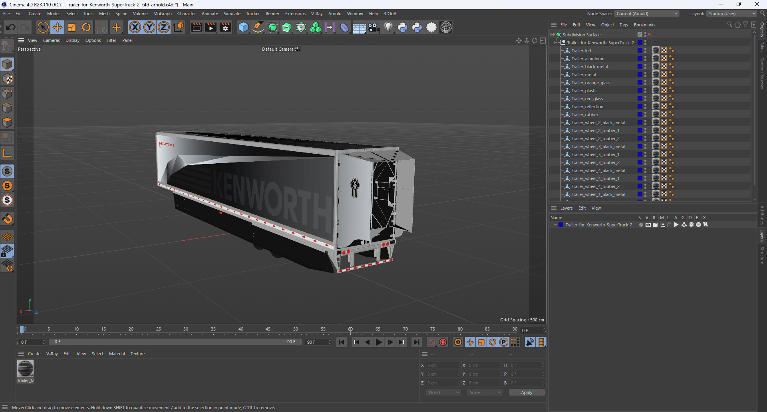Switch to Texture mode
The width and height of the screenshot is (767, 412).
tap(7, 79)
